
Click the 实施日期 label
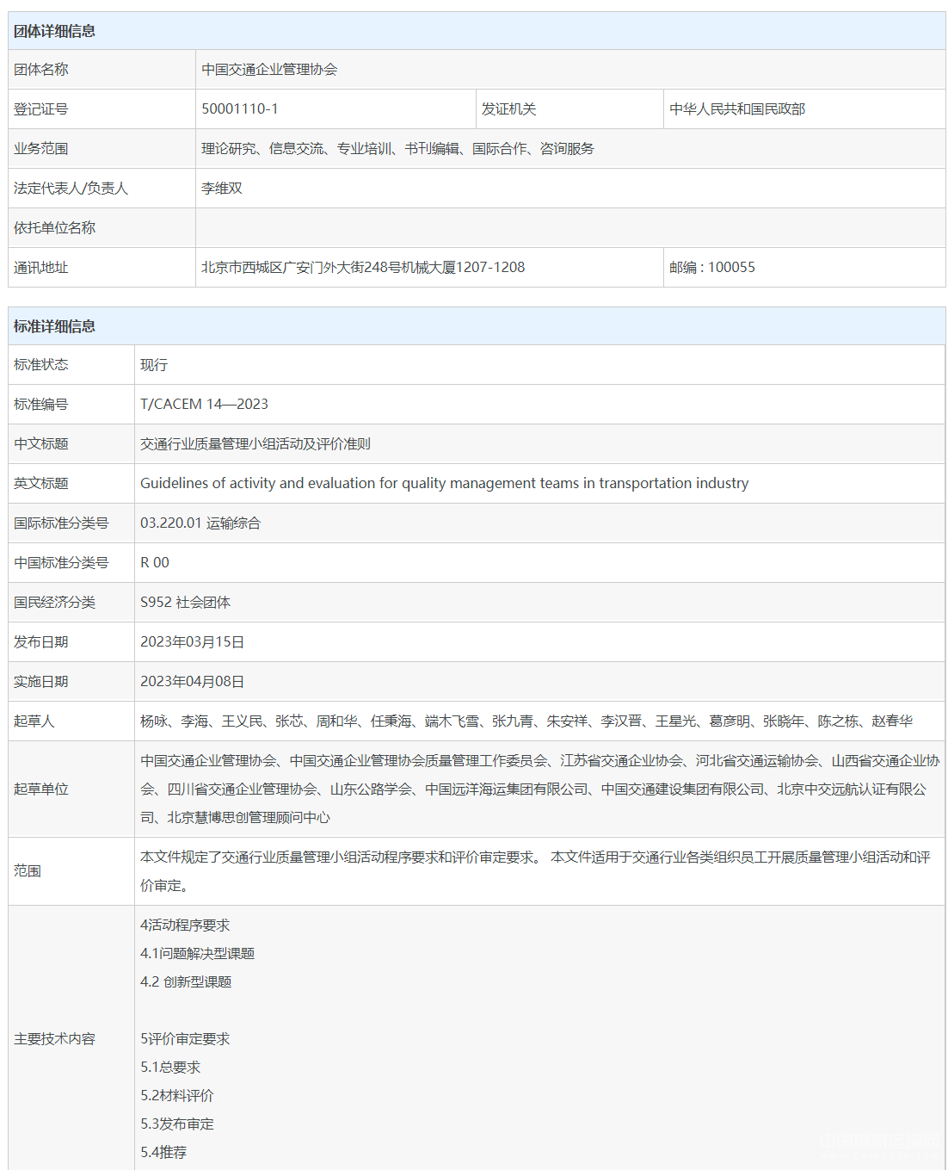(x=40, y=682)
